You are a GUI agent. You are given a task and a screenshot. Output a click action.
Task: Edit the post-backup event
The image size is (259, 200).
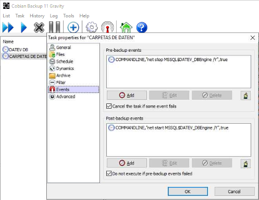169,163
